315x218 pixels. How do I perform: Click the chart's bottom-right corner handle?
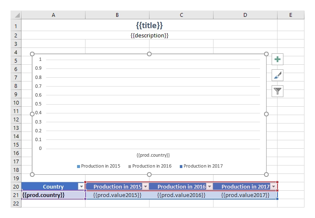click(x=266, y=174)
